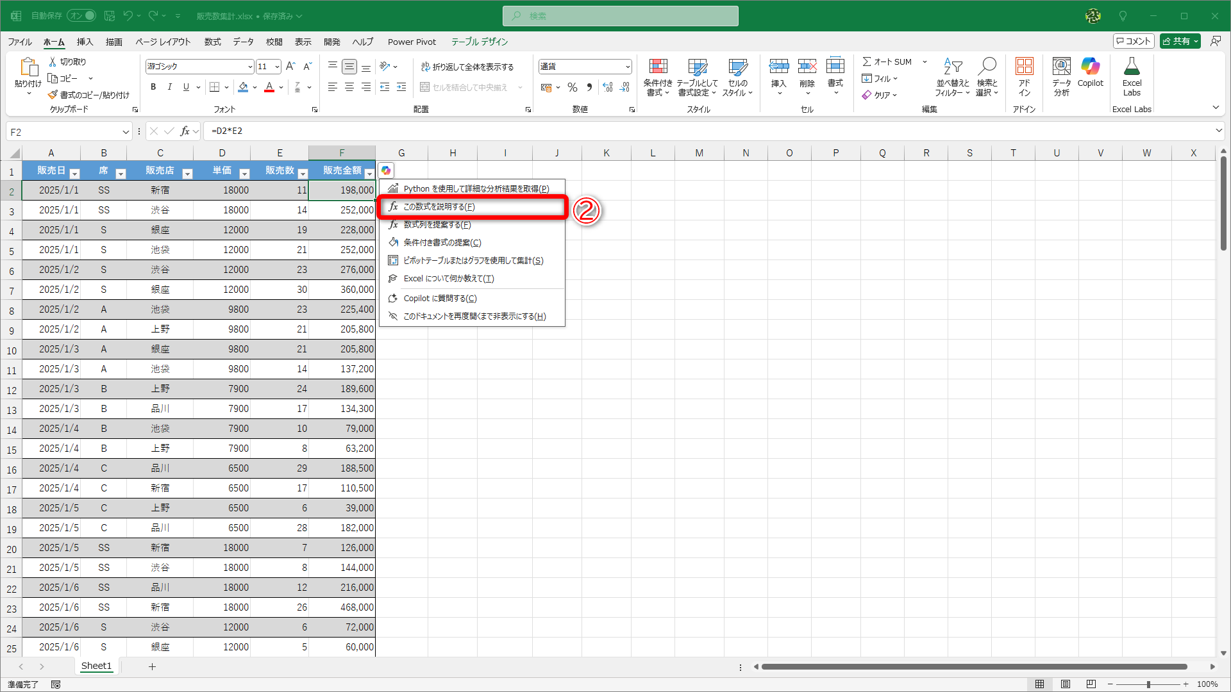1231x692 pixels.
Task: Click the Name Box showing F2
Action: (63, 132)
